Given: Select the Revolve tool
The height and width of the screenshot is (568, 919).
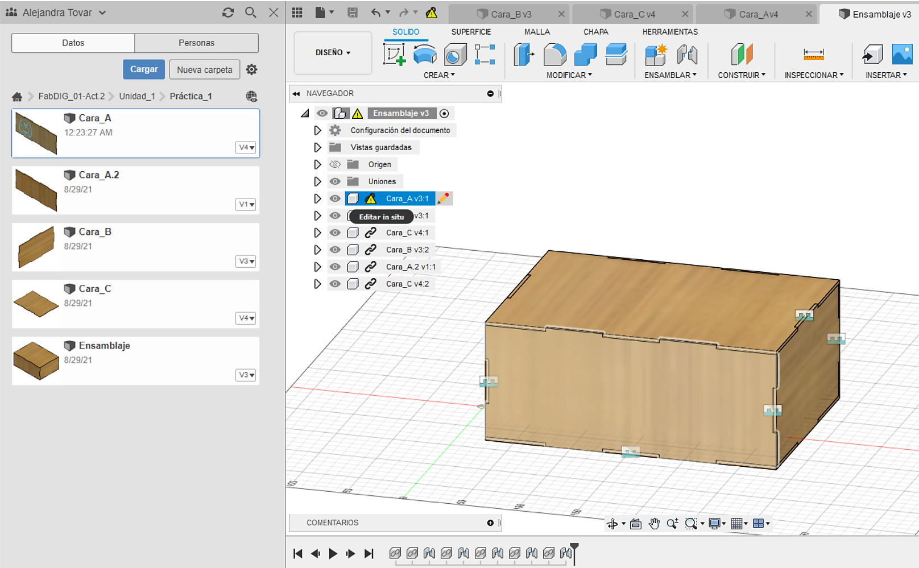Looking at the screenshot, I should click(425, 55).
